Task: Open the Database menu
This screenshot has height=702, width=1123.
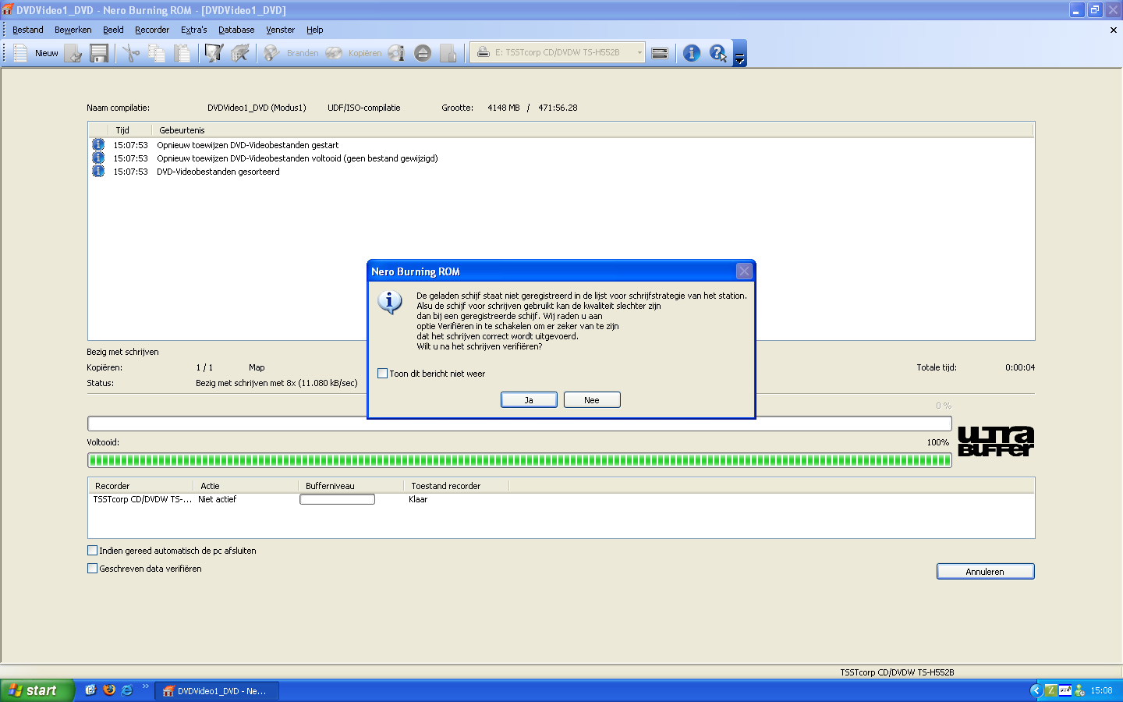Action: (x=236, y=30)
